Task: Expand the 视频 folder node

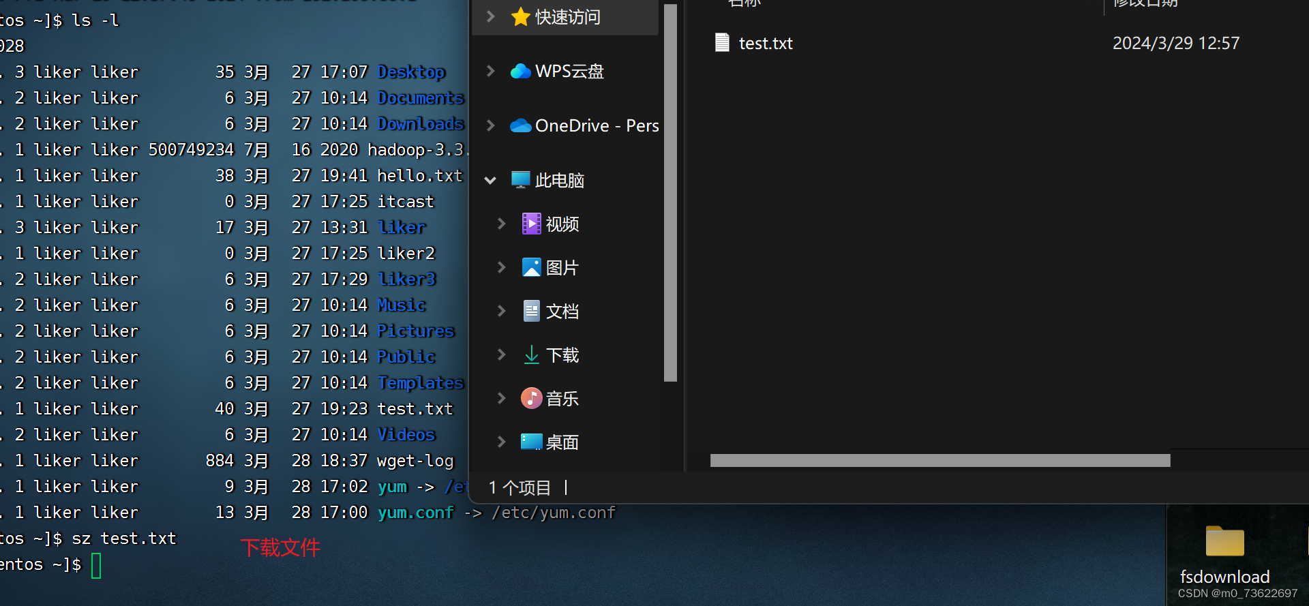Action: coord(501,224)
